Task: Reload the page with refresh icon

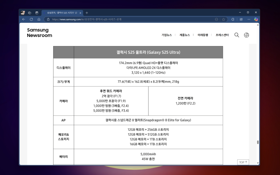Action: [x=31, y=19]
